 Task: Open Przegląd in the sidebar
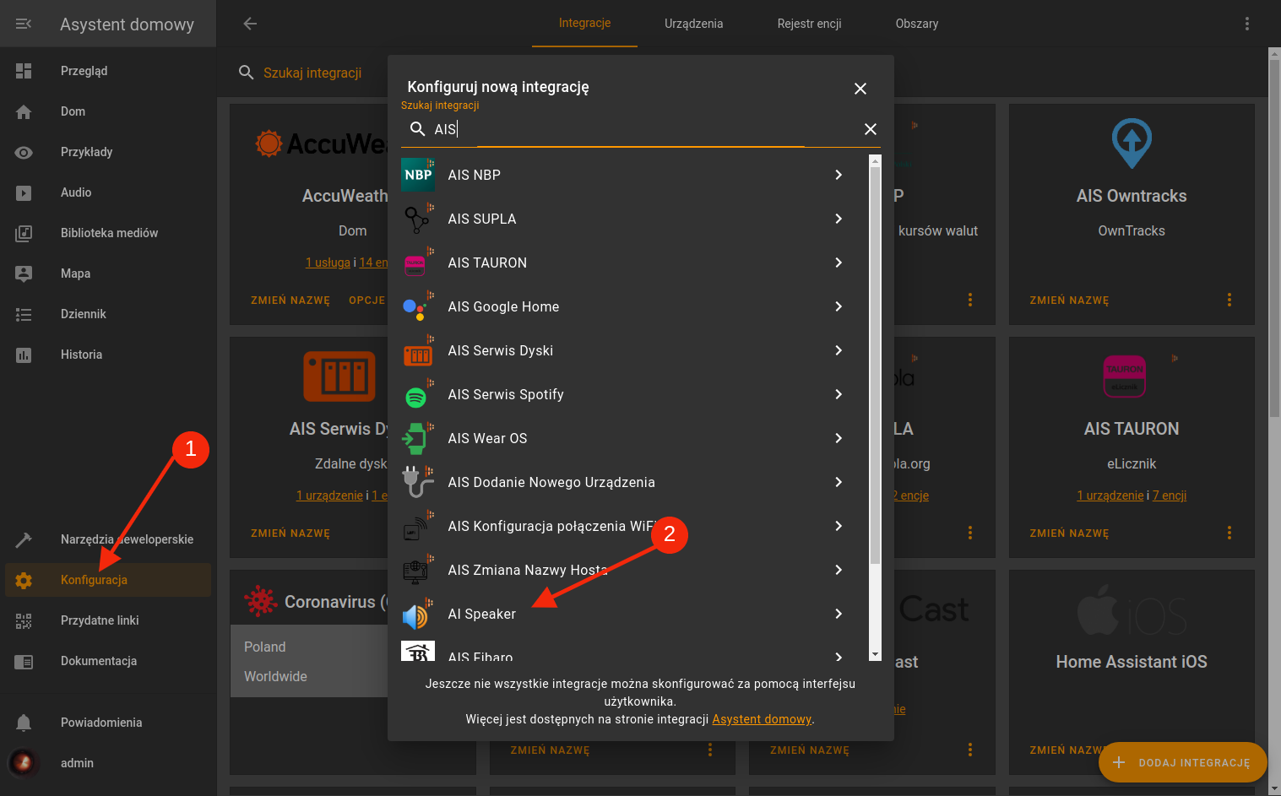click(108, 71)
